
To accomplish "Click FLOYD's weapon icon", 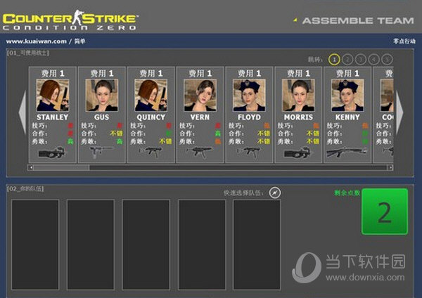I will [x=249, y=153].
